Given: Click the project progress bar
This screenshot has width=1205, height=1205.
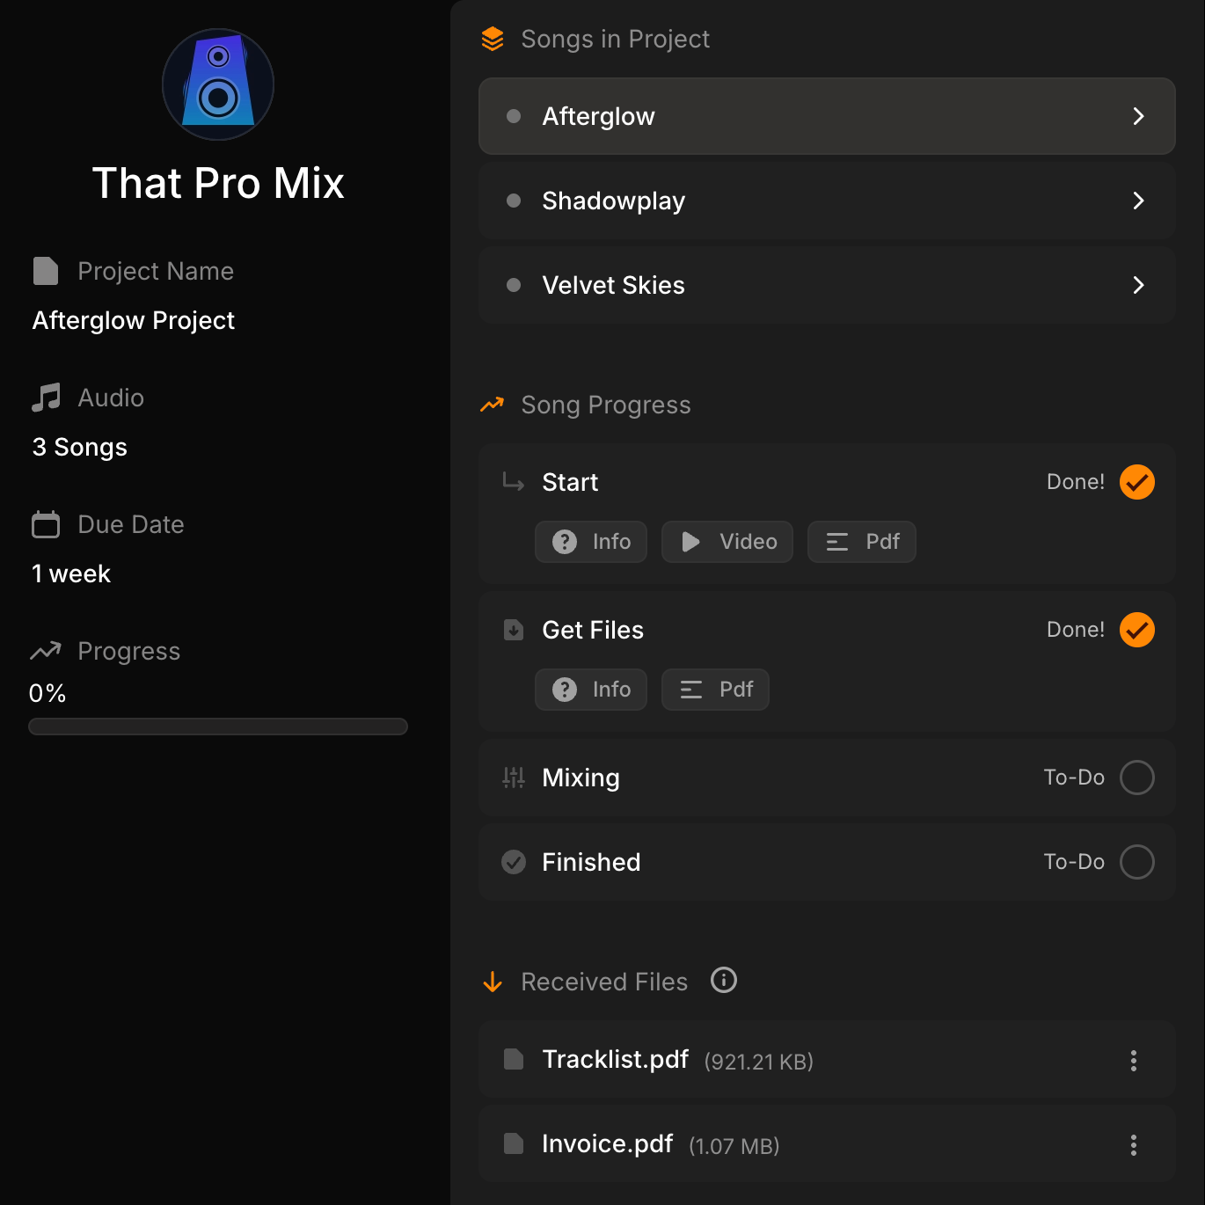Looking at the screenshot, I should click(x=218, y=727).
